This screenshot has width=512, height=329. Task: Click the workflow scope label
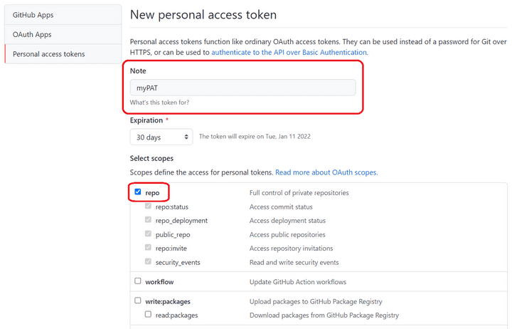(x=159, y=282)
